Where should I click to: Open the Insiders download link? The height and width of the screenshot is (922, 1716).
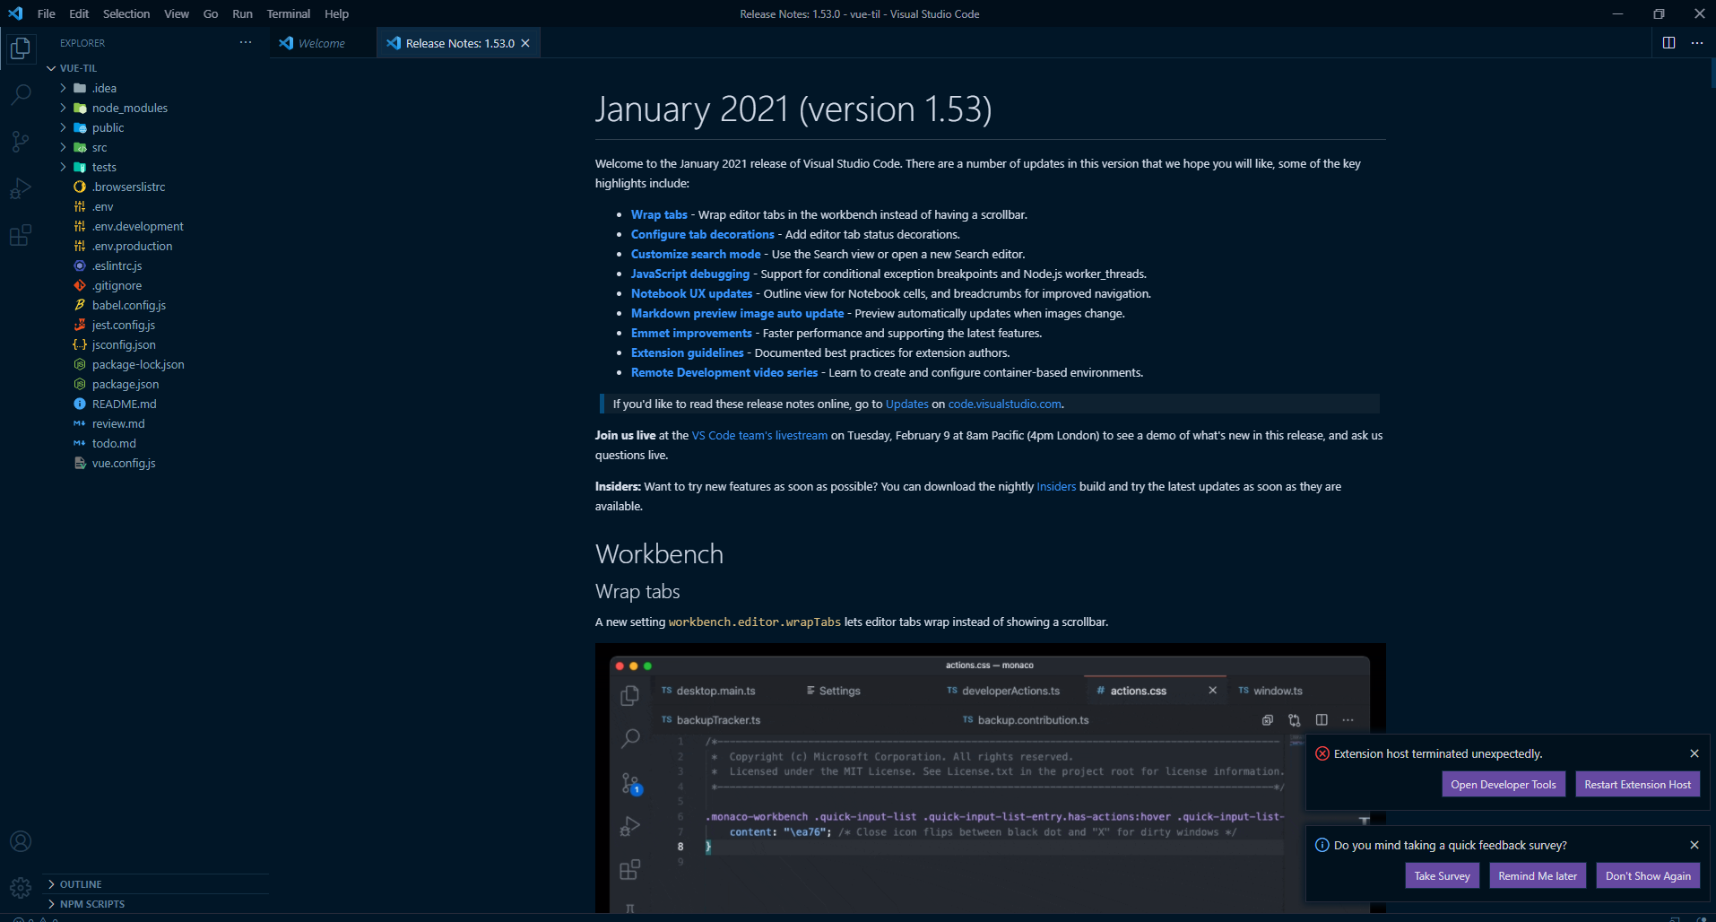[x=1056, y=486]
